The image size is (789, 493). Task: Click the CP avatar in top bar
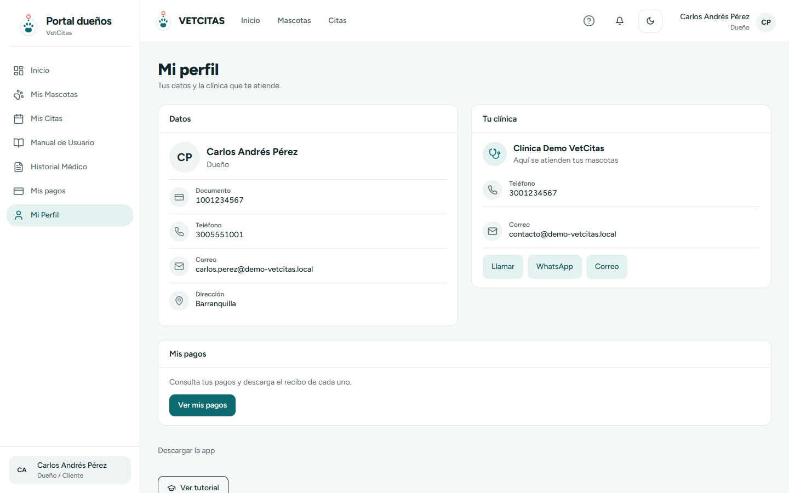[766, 22]
